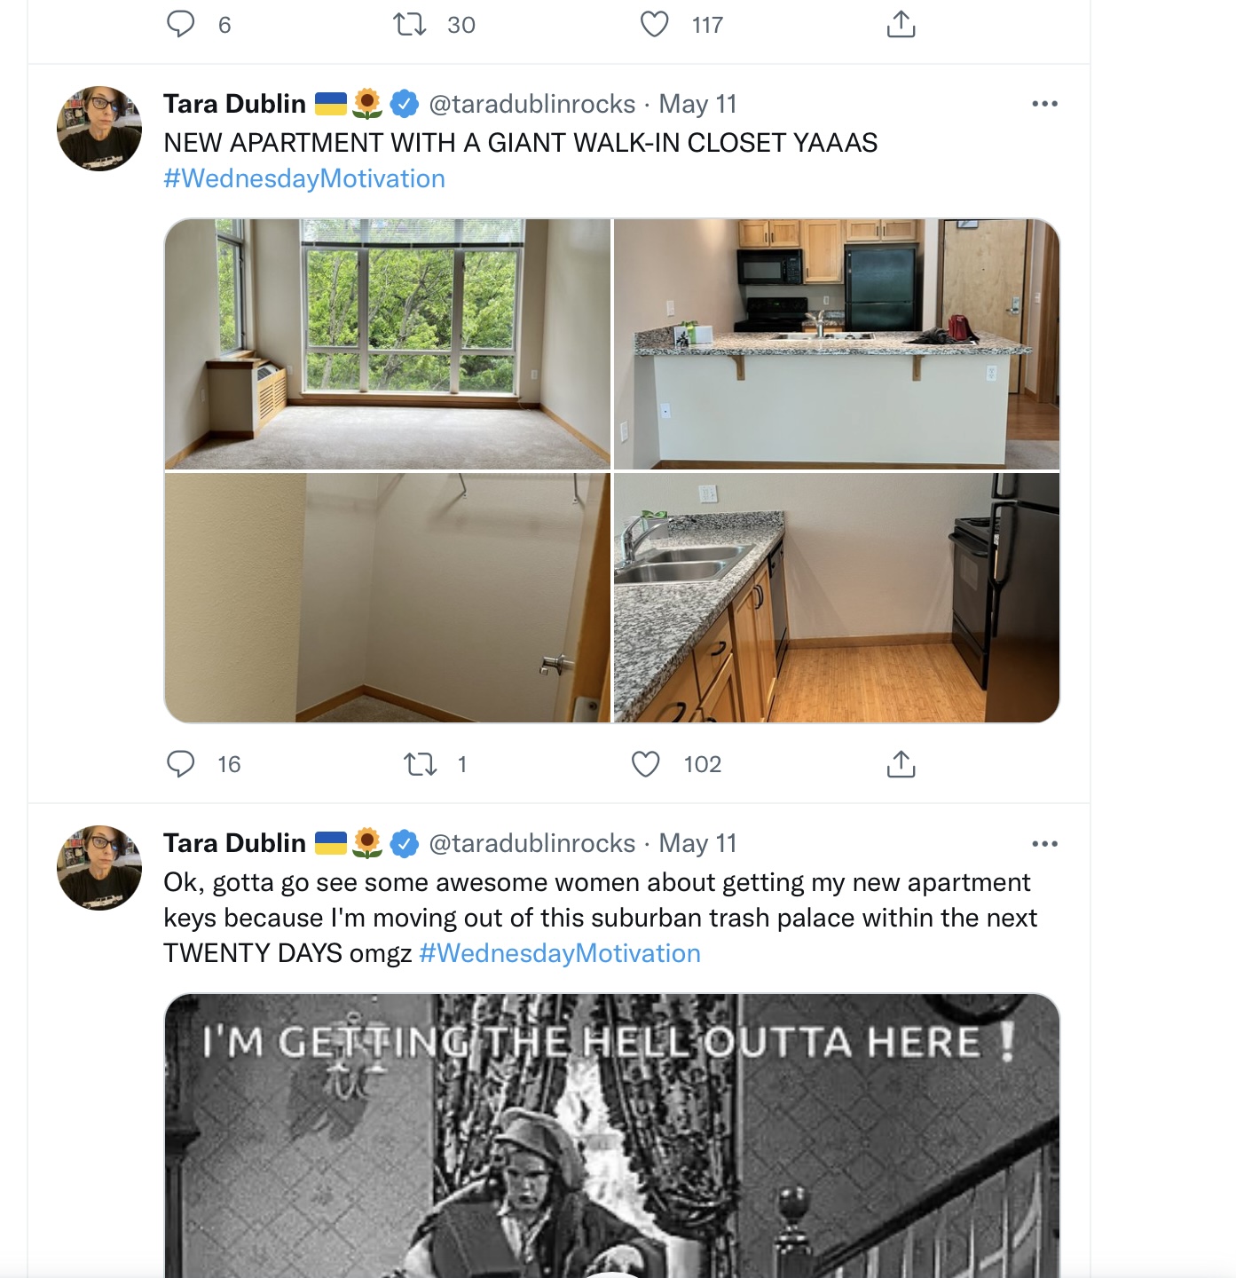Image resolution: width=1236 pixels, height=1278 pixels.
Task: Open #WednesdayMotivation hashtag in apartment tweet
Action: click(x=304, y=178)
